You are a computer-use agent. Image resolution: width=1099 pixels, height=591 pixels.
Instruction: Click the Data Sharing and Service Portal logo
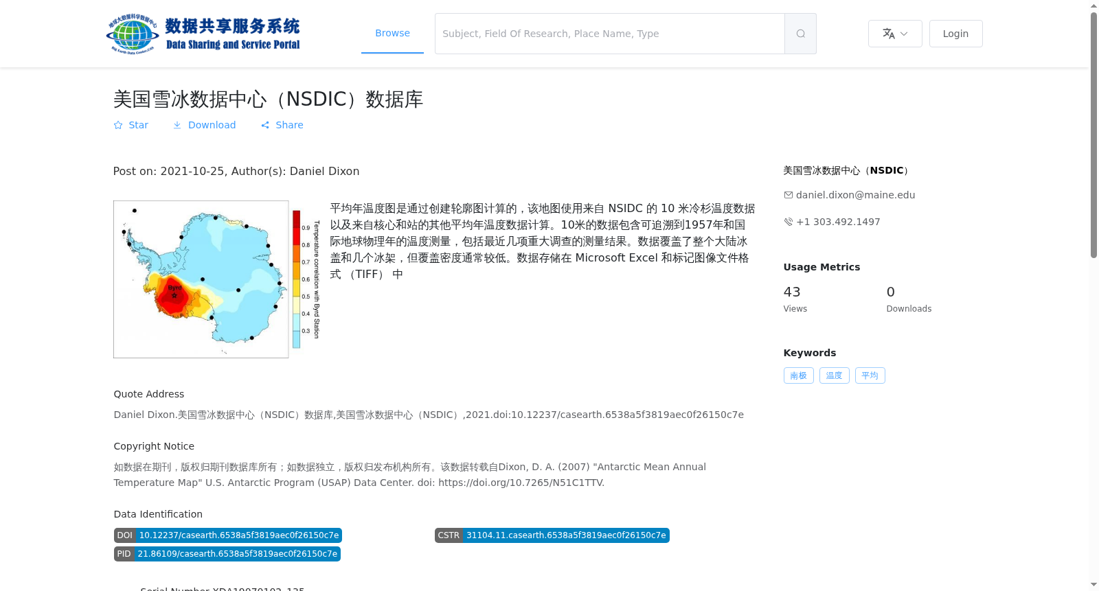point(203,34)
